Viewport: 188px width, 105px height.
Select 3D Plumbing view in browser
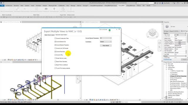pos(173,80)
